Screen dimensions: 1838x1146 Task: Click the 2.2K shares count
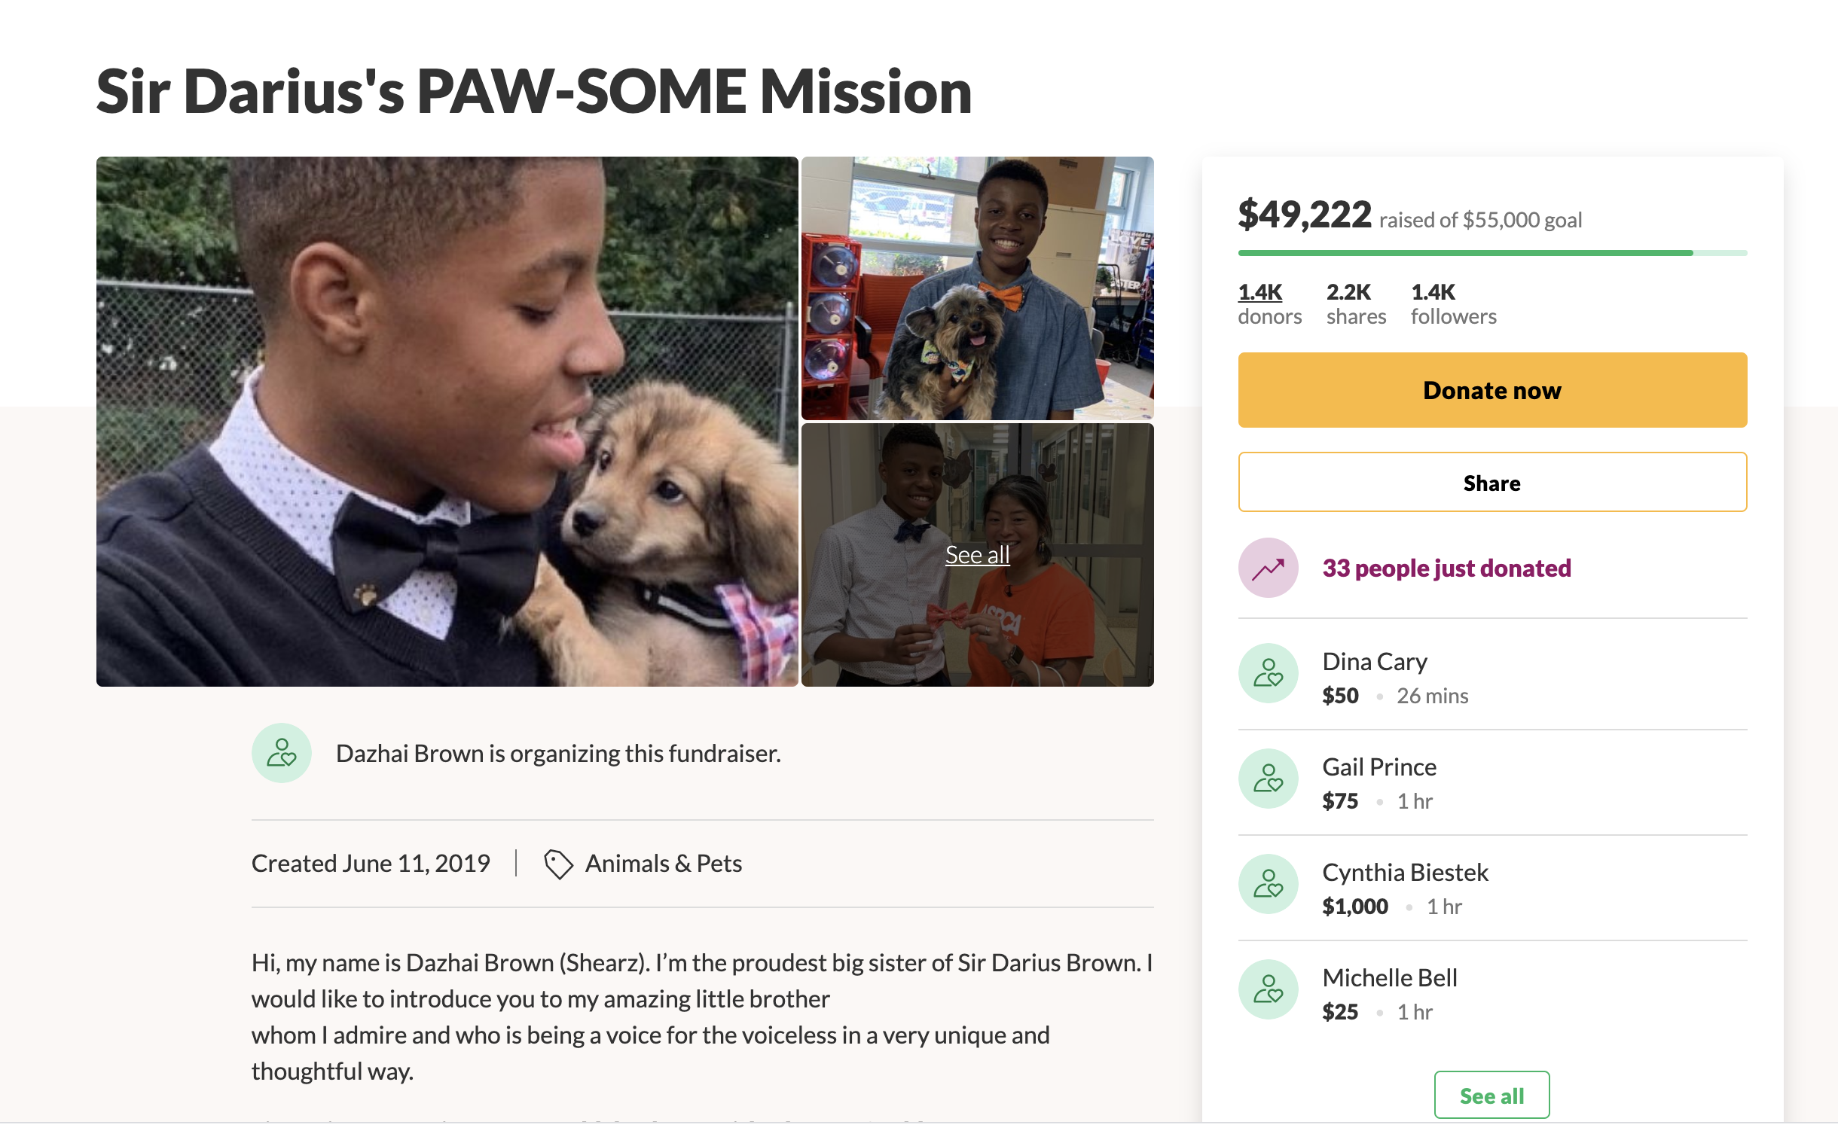click(1356, 303)
